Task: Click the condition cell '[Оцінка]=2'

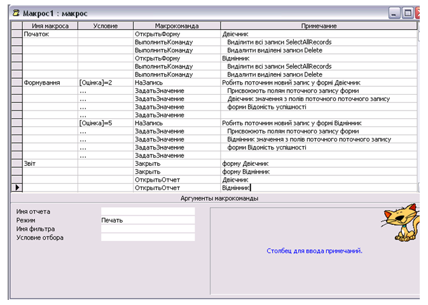Action: click(106, 83)
